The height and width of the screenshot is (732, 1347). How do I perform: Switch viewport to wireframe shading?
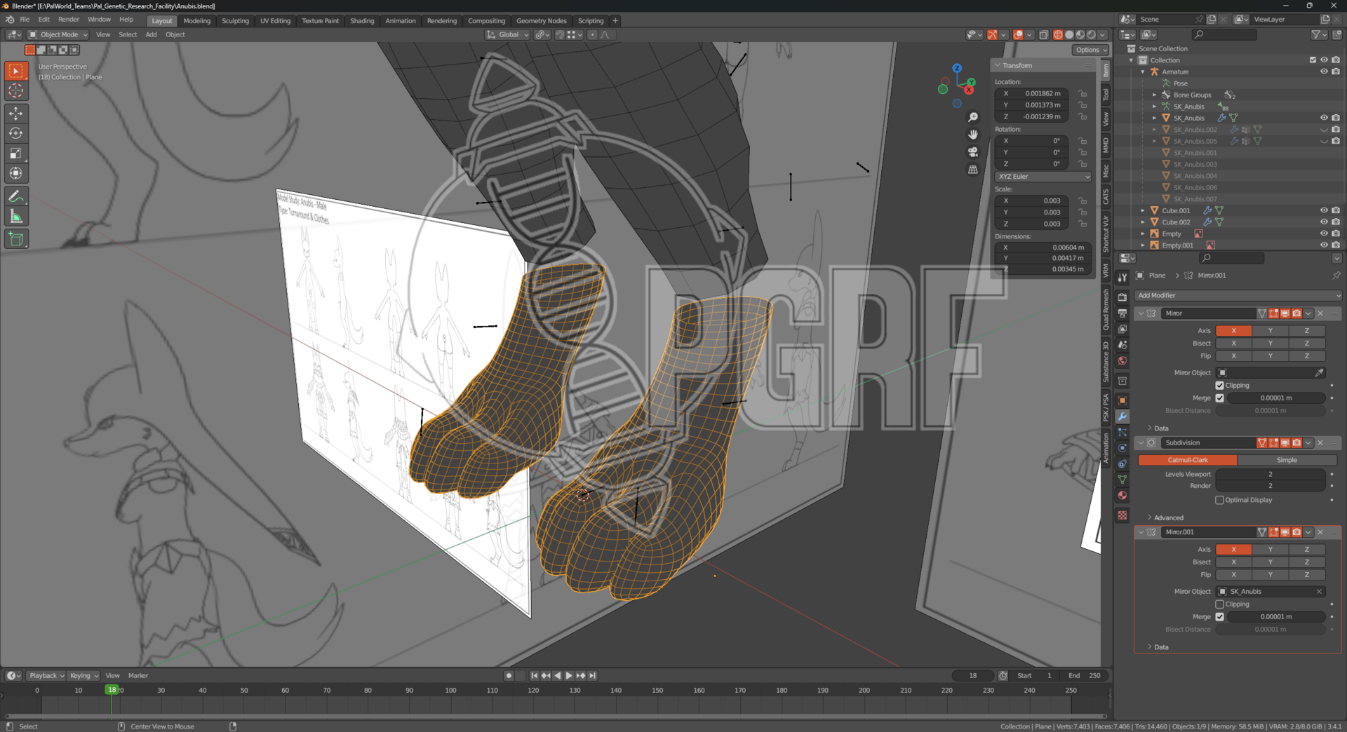coord(1058,34)
